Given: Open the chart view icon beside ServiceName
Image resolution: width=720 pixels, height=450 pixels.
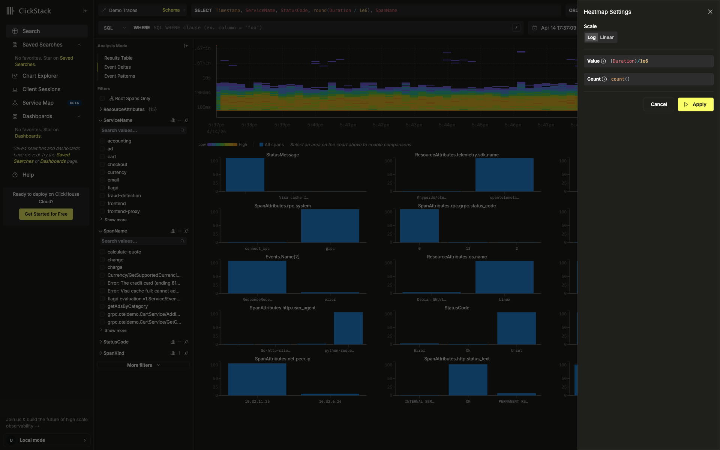Looking at the screenshot, I should pos(173,120).
